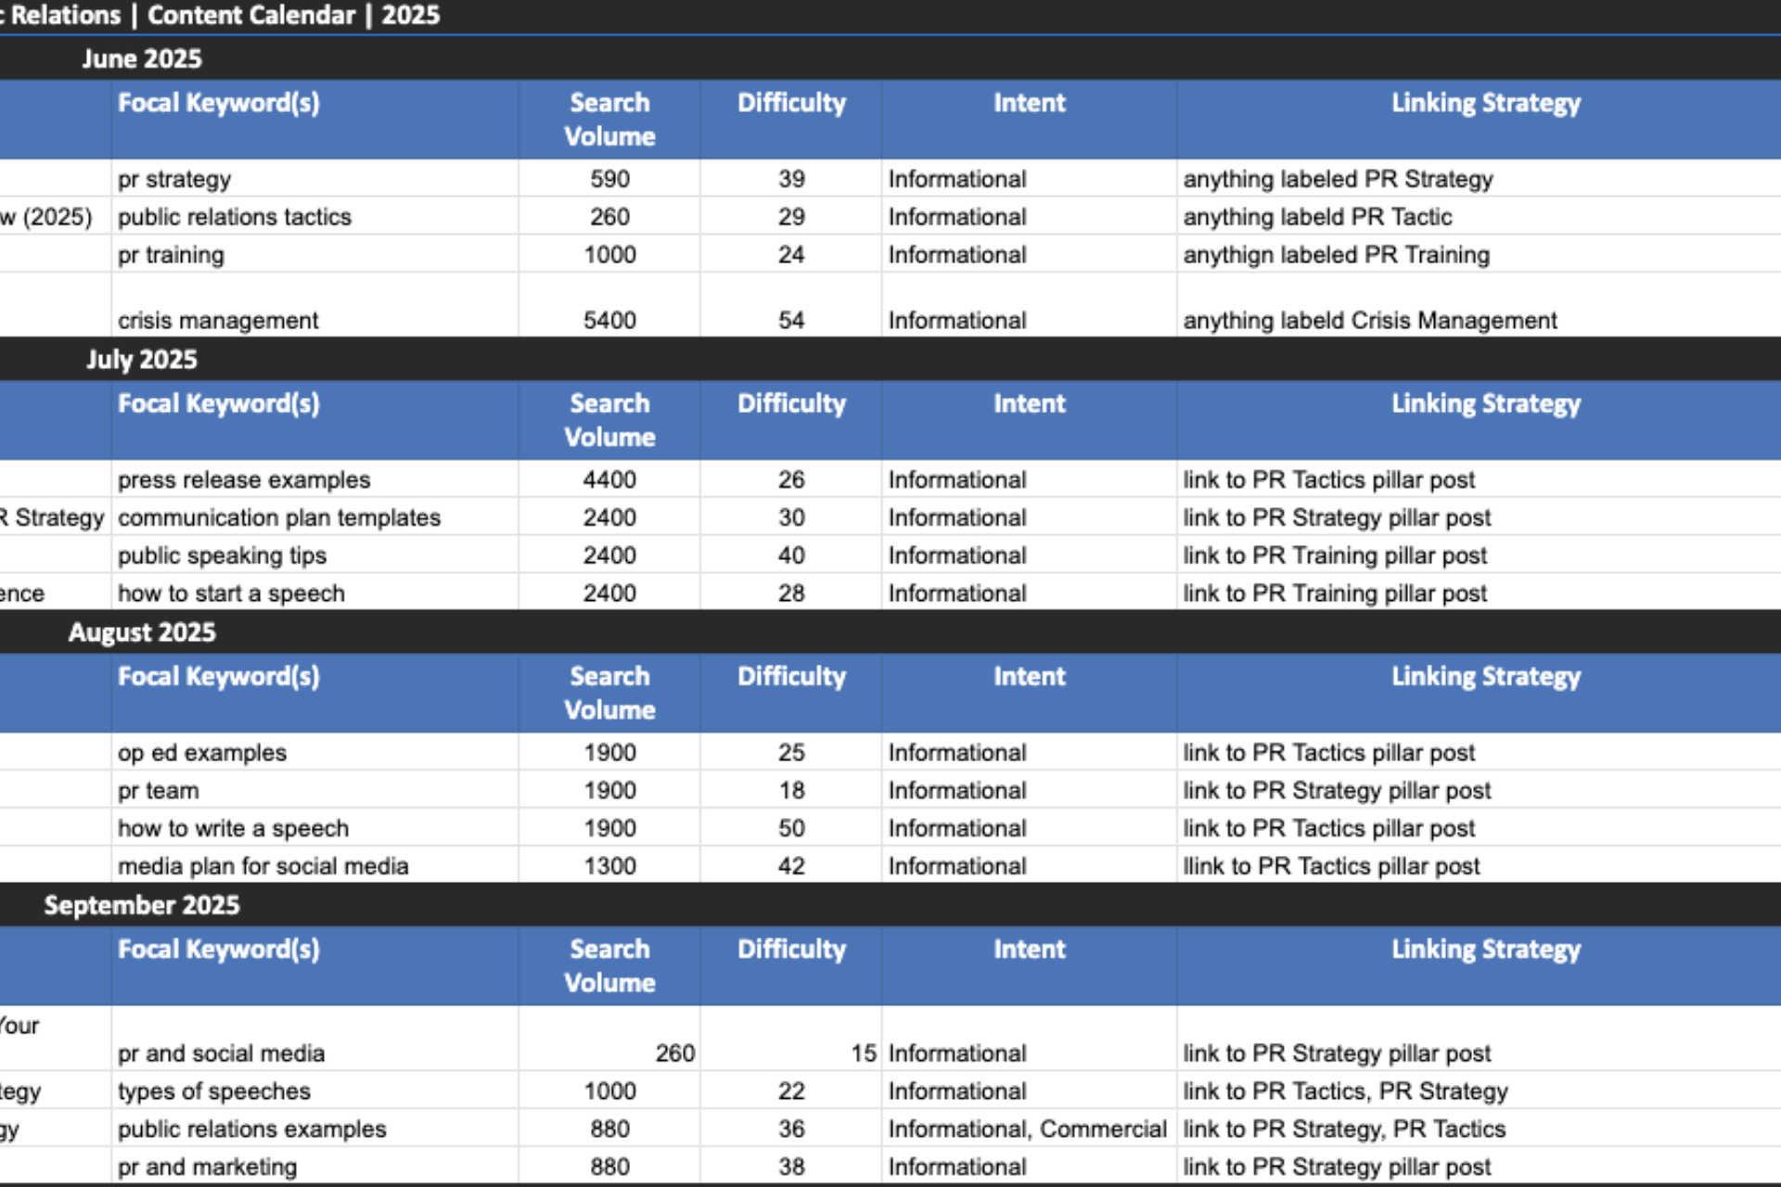
Task: Select 'media plan for social media' cell
Action: (x=263, y=866)
